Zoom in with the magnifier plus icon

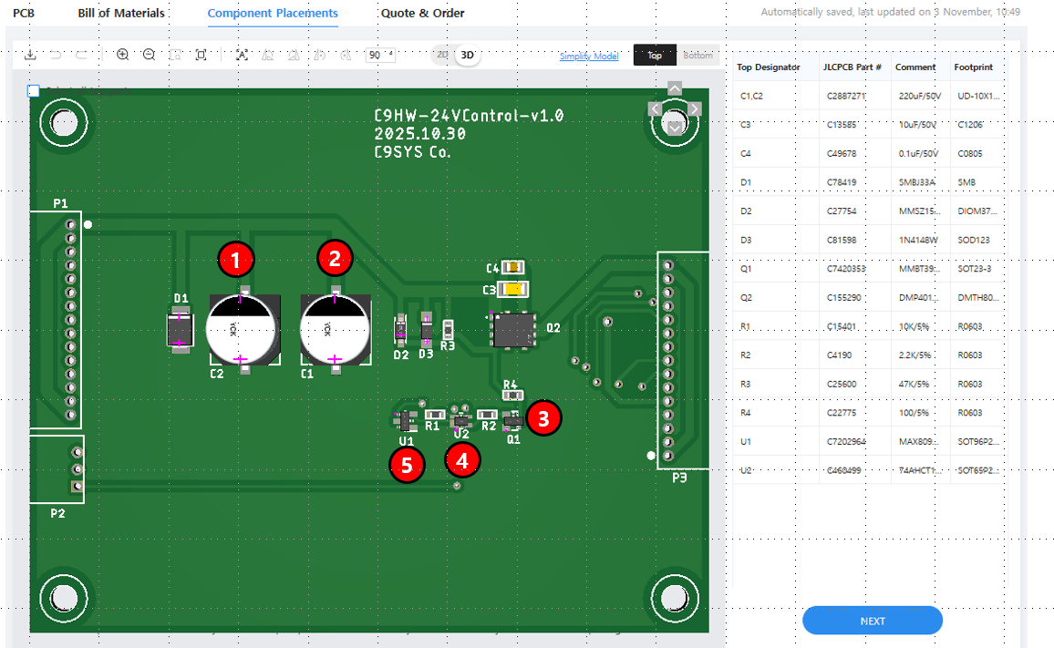pos(123,55)
